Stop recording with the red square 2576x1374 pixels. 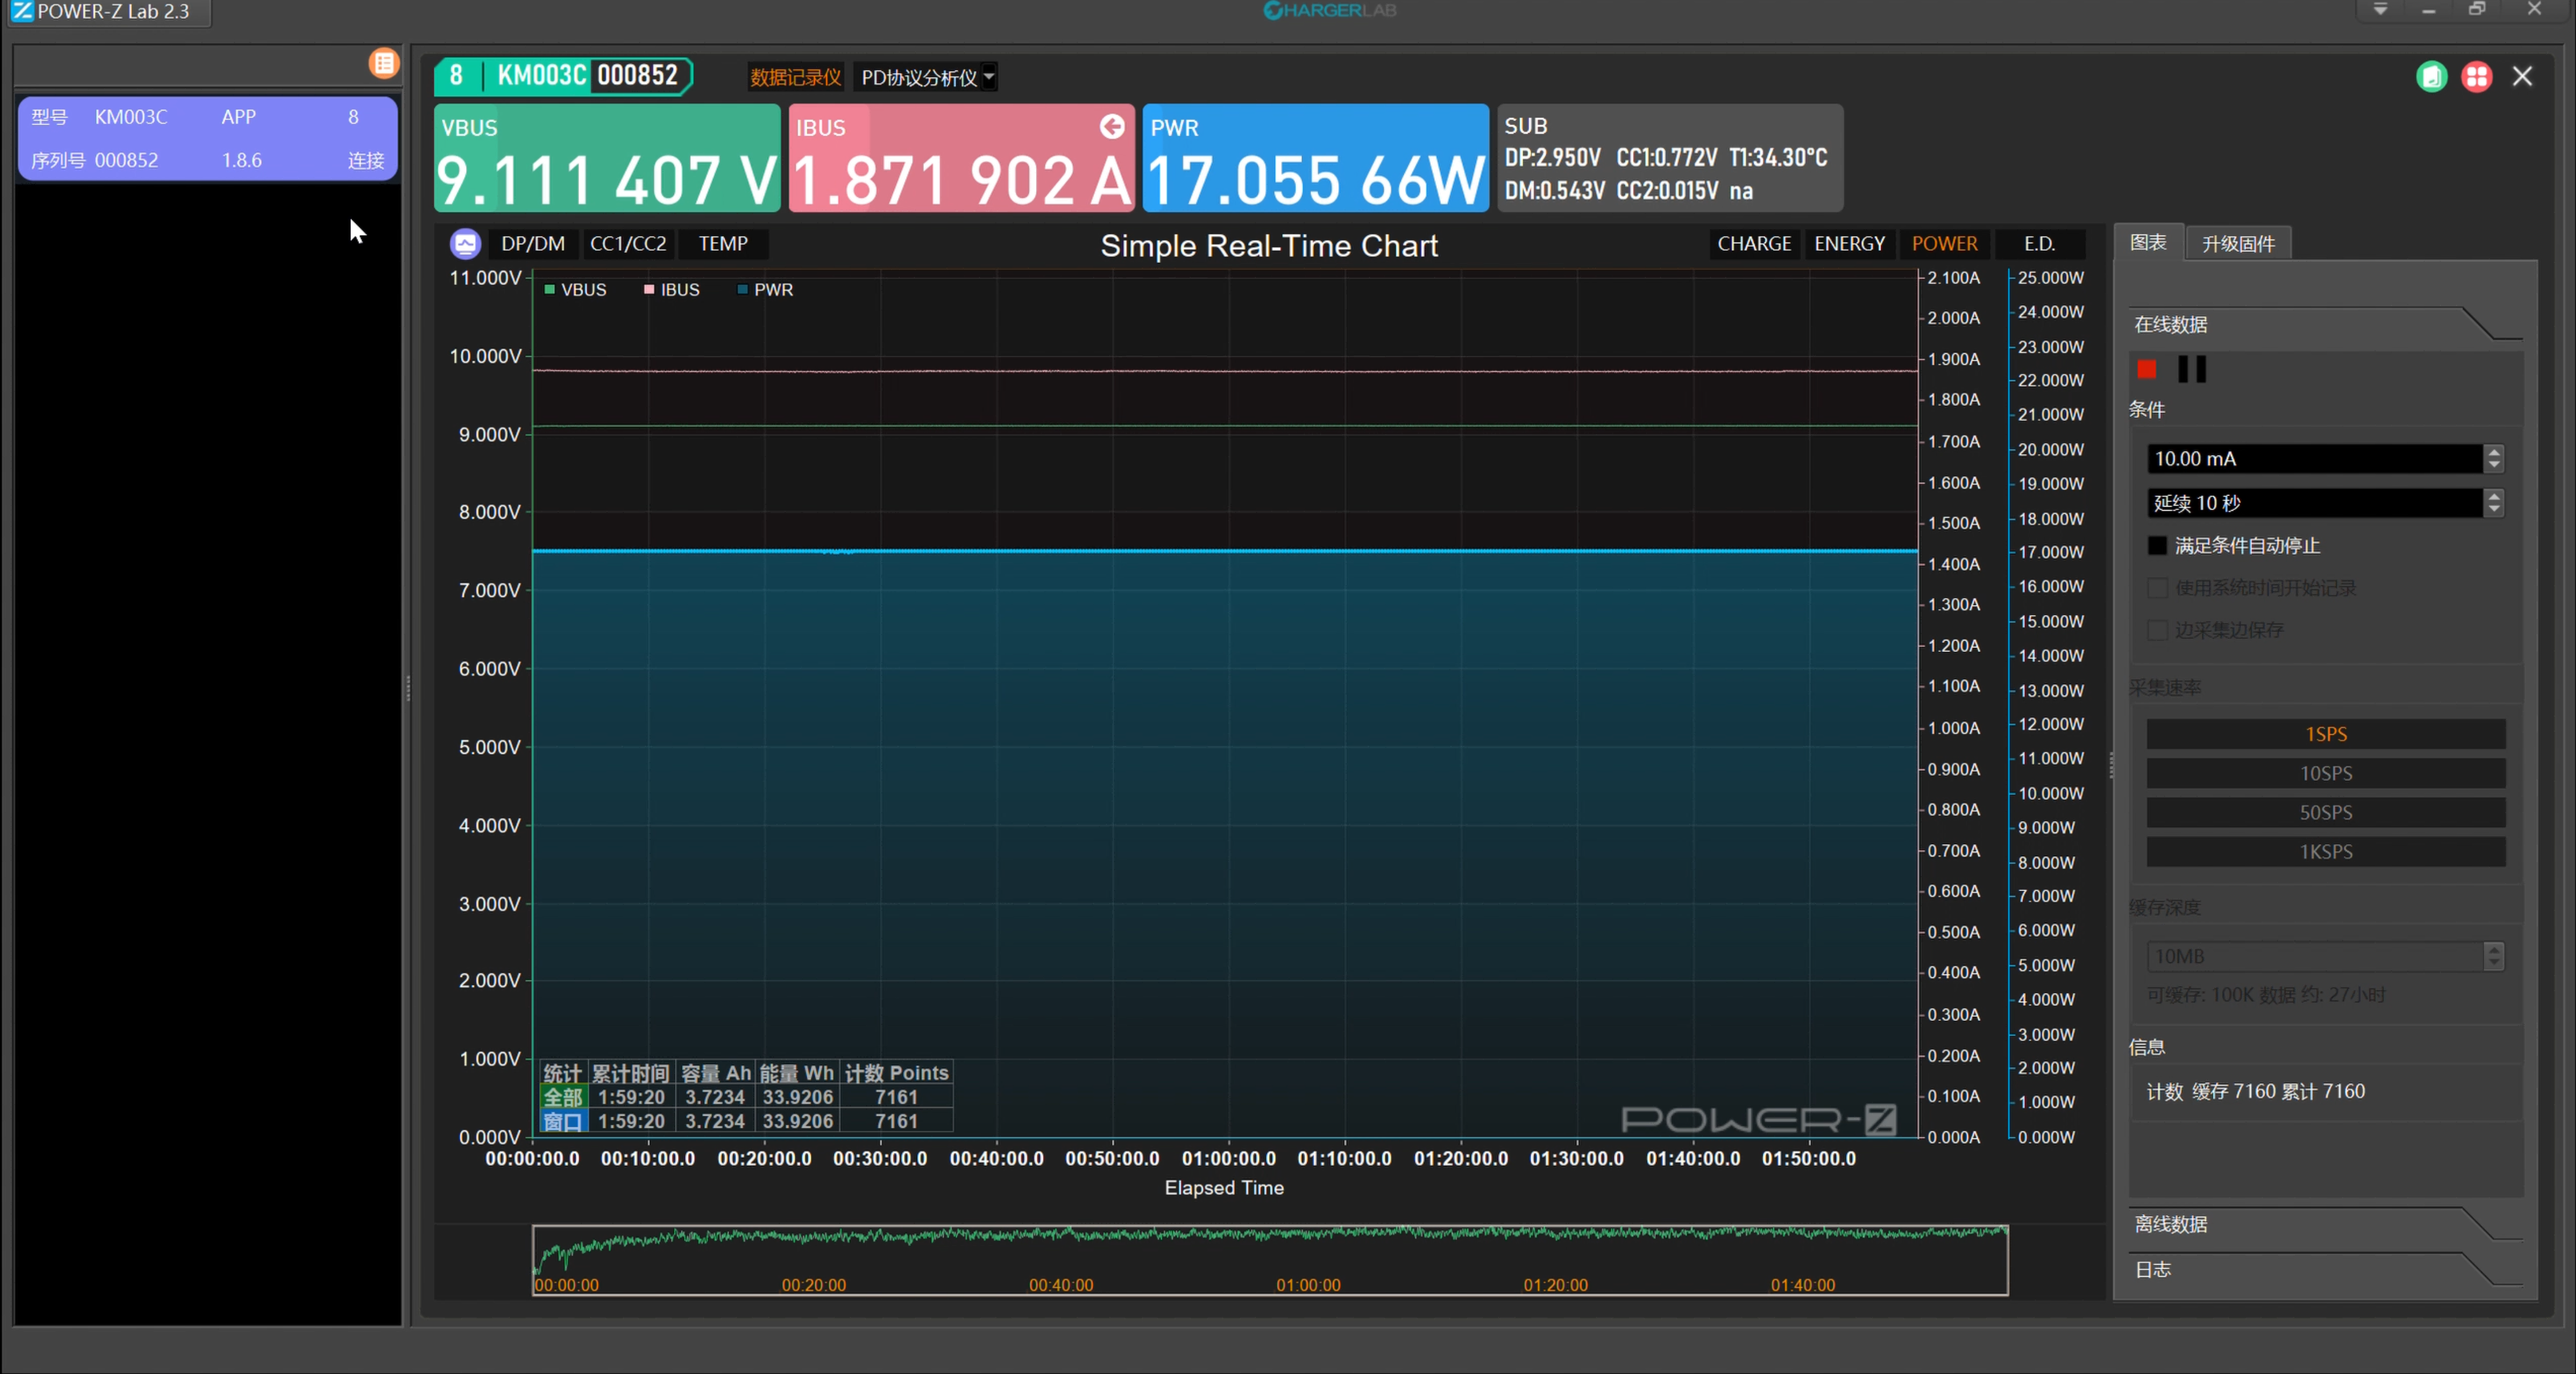tap(2146, 370)
